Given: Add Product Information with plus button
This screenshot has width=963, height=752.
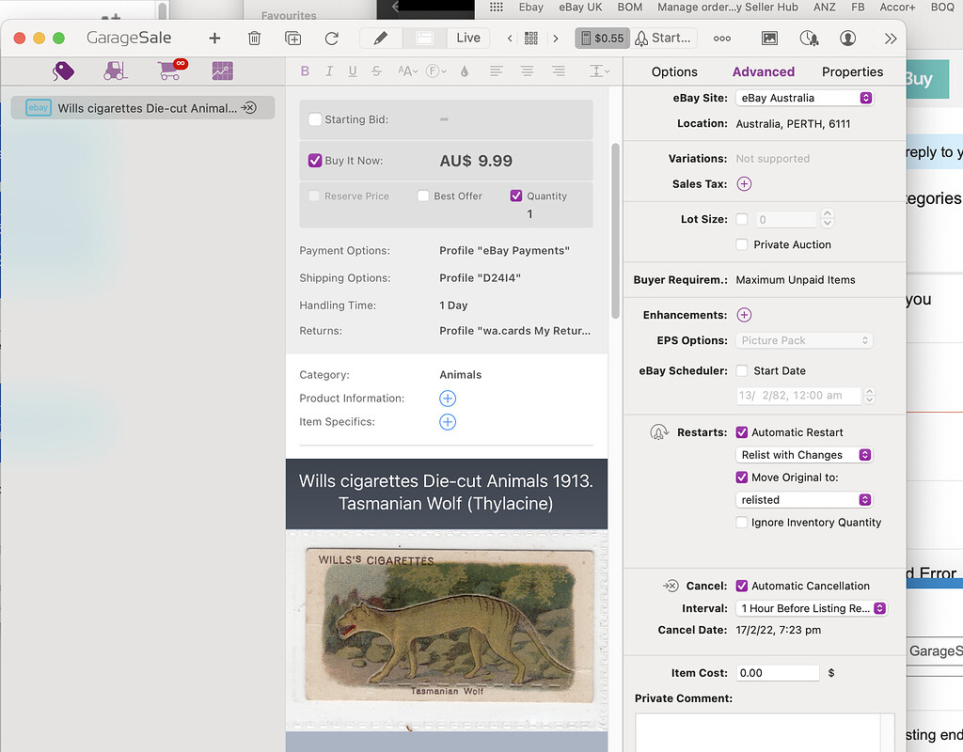Looking at the screenshot, I should (448, 399).
